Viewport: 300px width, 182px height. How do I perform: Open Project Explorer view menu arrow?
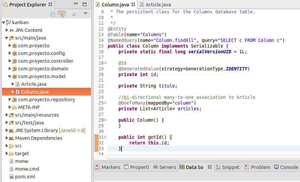(x=86, y=13)
